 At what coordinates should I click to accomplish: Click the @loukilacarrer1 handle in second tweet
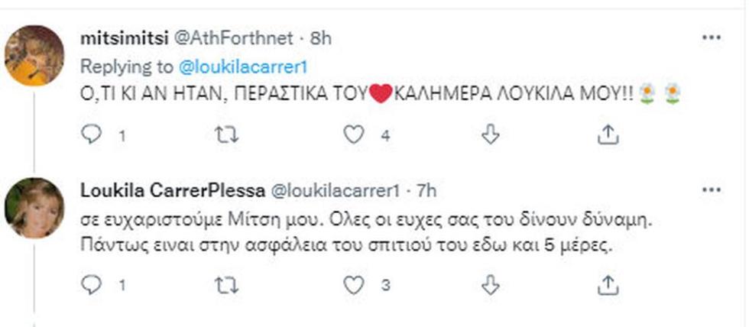click(335, 191)
